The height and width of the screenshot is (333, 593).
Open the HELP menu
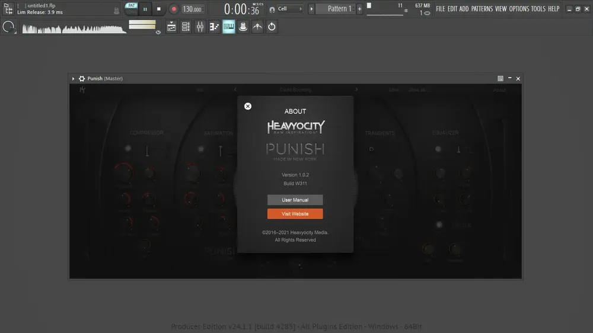[554, 9]
